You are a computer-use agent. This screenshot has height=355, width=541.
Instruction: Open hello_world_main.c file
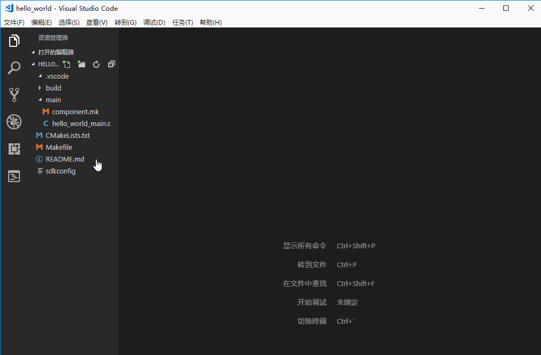81,123
